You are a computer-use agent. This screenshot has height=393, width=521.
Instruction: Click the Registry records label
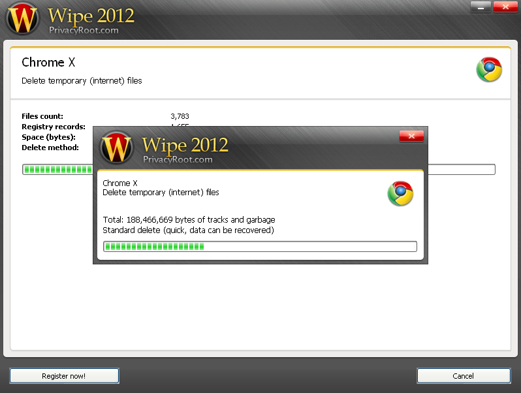coord(54,127)
